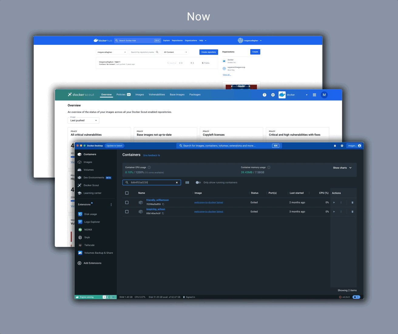Clear the container search field
Screen dimensions: 398x334
click(x=177, y=182)
